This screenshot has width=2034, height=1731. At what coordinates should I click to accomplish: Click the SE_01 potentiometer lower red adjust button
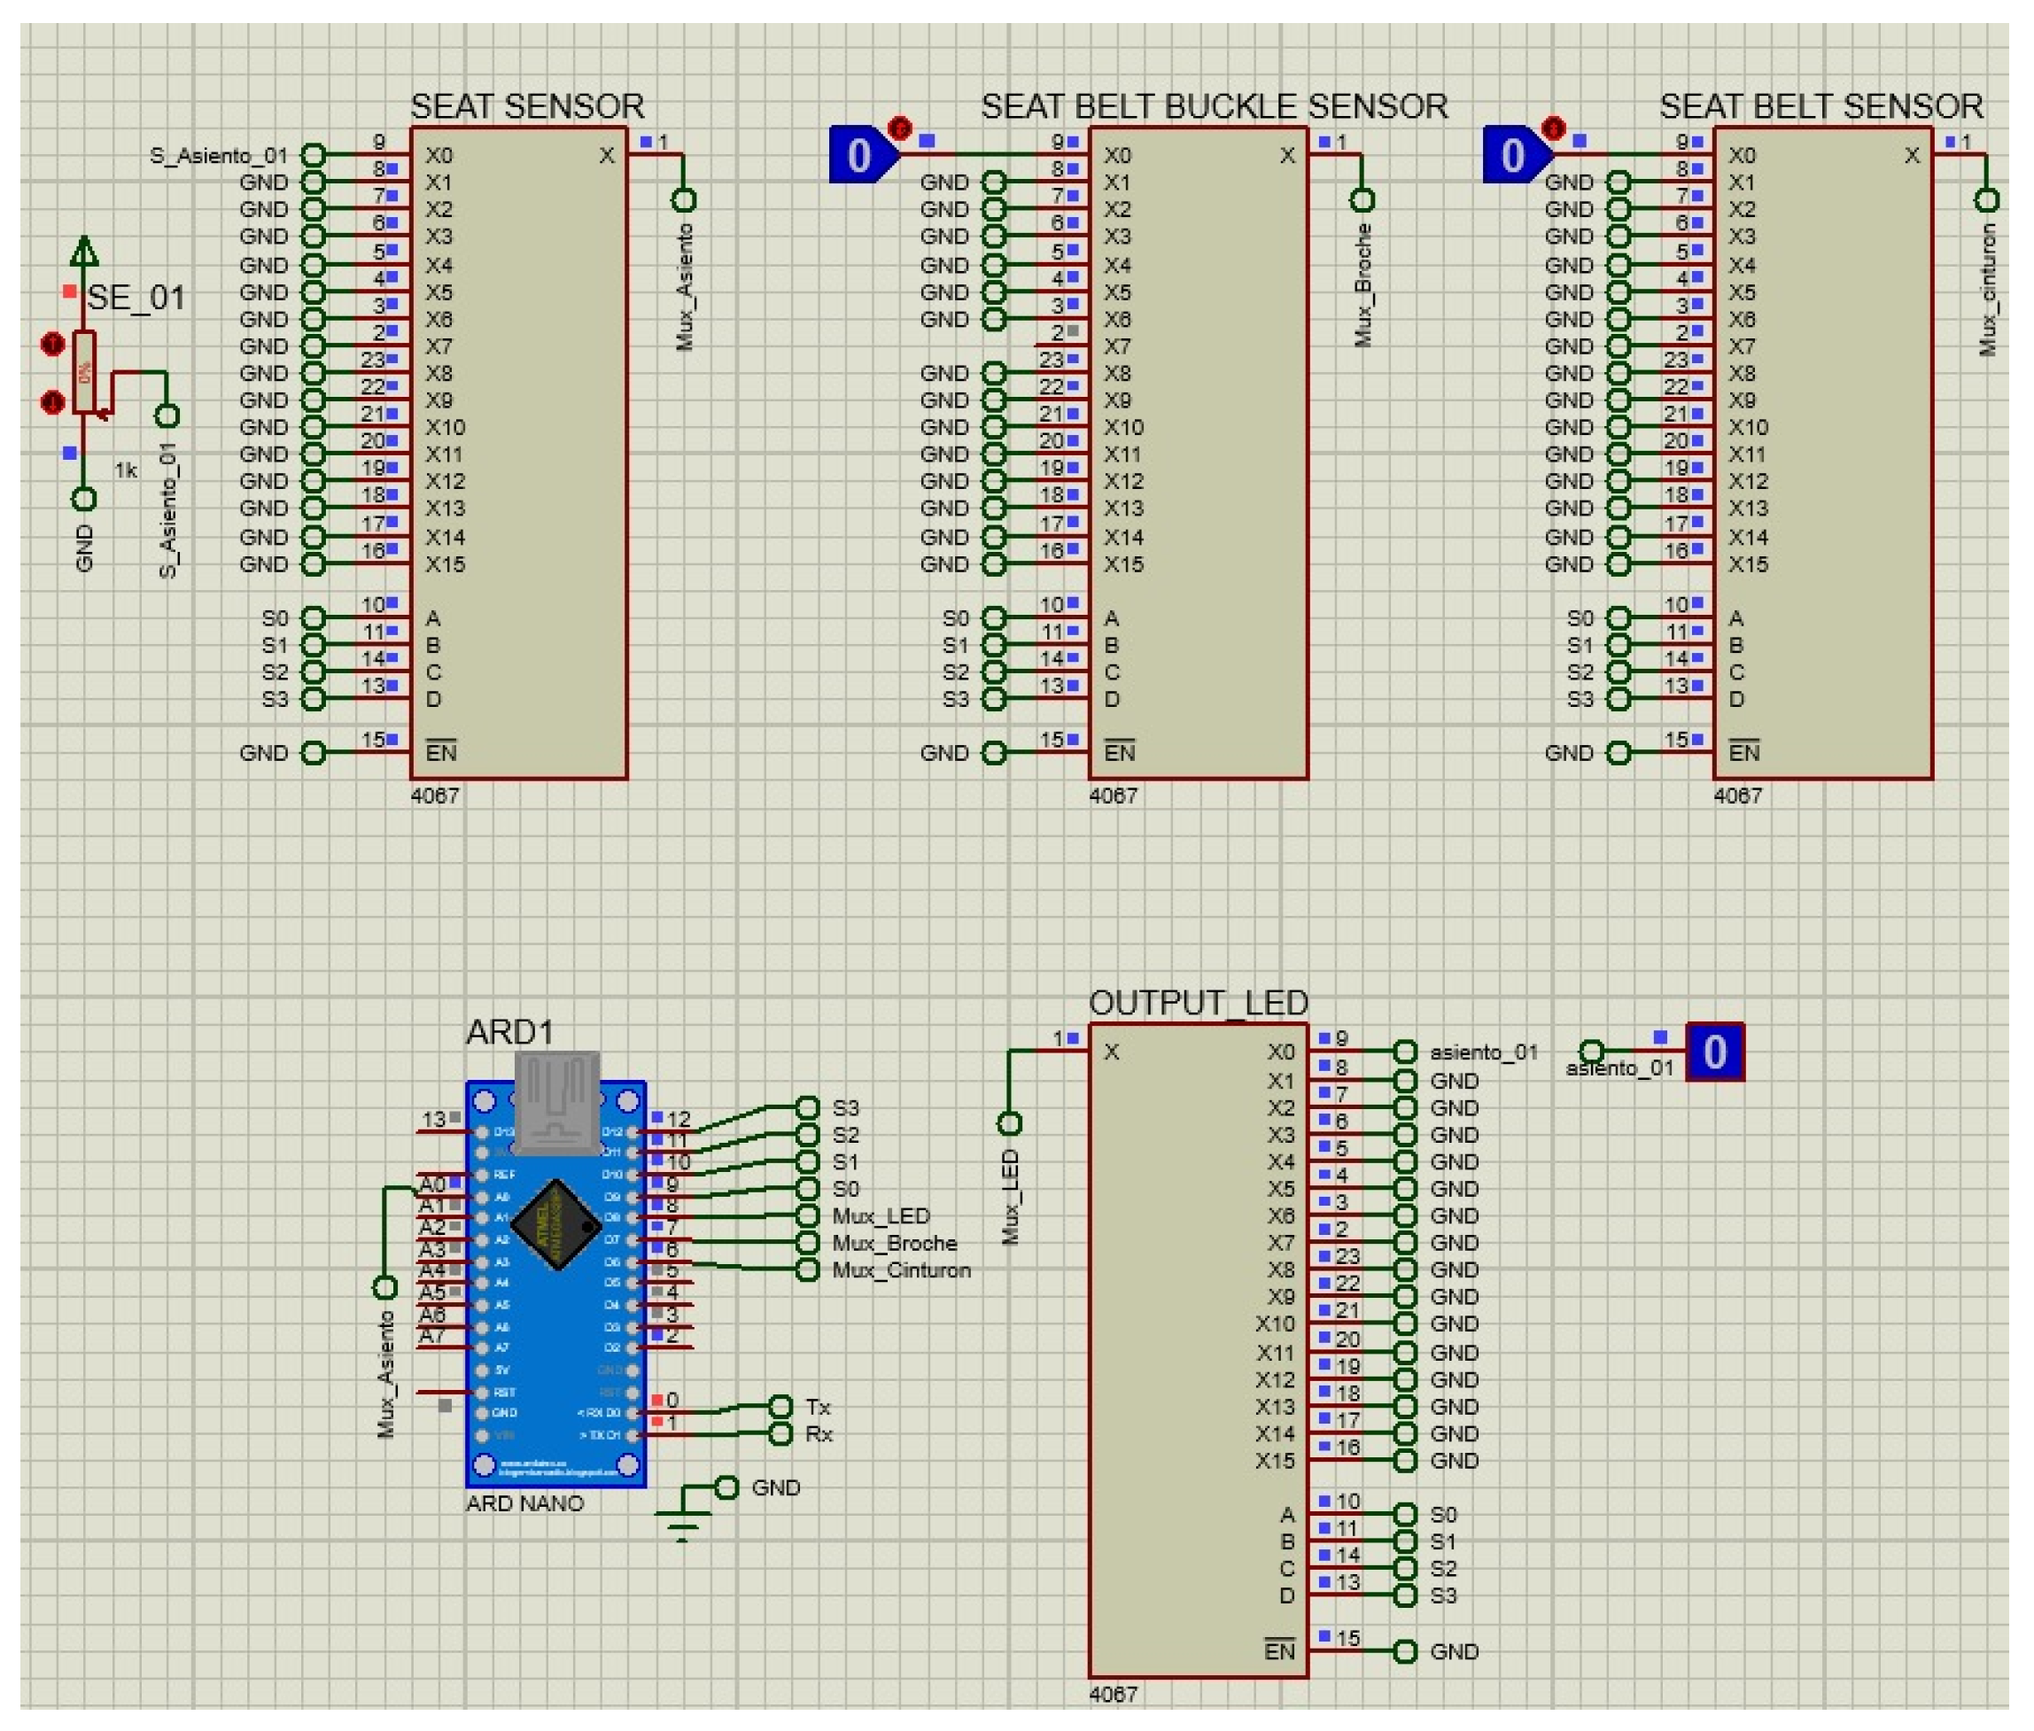coord(53,401)
